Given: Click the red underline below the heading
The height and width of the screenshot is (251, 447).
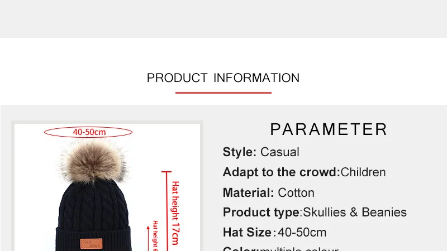Looking at the screenshot, I should pyautogui.click(x=223, y=93).
